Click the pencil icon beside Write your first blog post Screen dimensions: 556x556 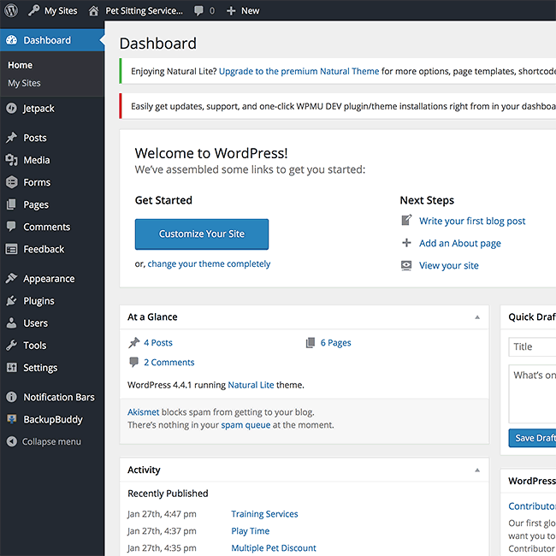point(406,220)
